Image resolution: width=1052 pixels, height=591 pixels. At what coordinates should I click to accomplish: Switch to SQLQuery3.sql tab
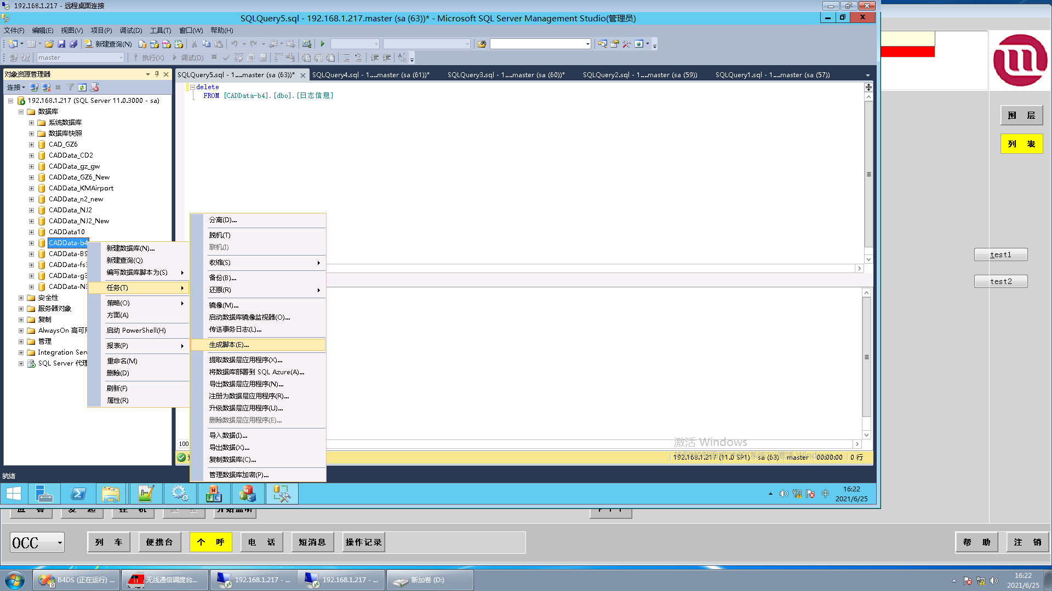505,75
